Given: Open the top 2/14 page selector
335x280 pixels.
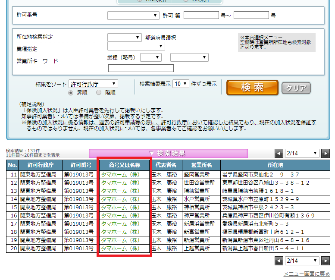Looking at the screenshot, I should [x=302, y=153].
